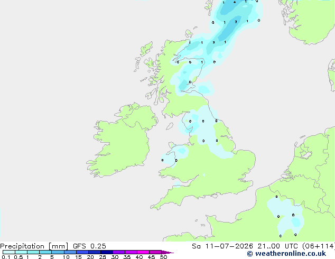Click the '10' legend scale label
Image resolution: width=335 pixels, height=259 pixels.
(66, 257)
